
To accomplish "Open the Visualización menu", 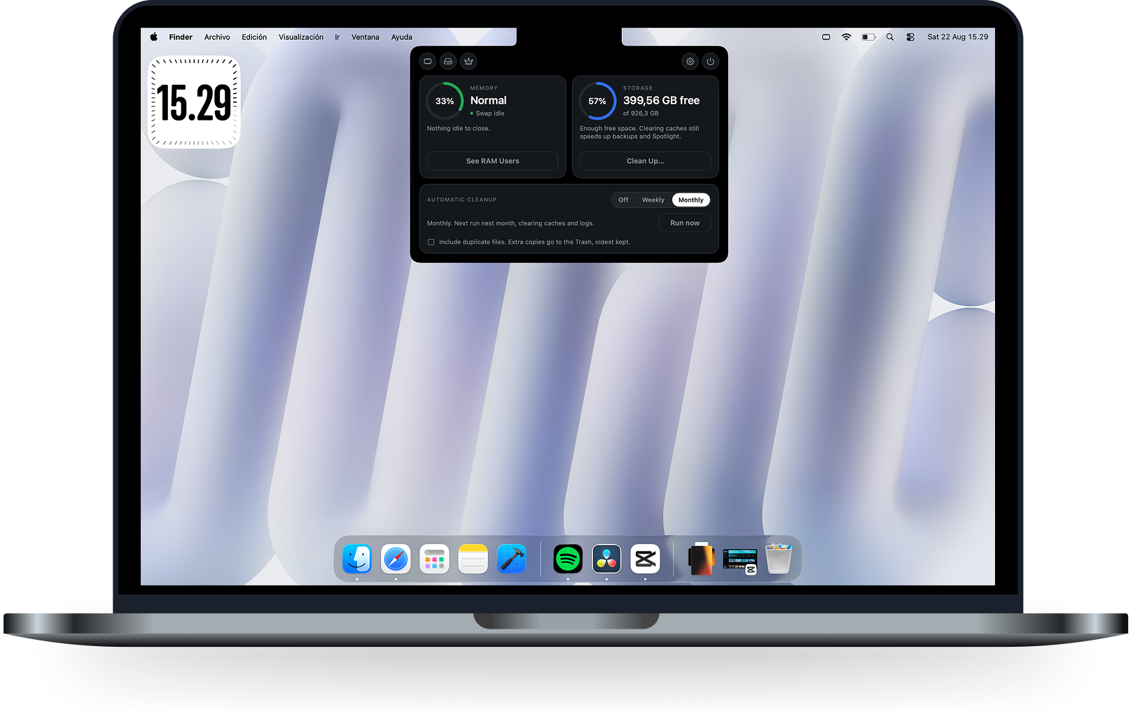I will click(301, 37).
